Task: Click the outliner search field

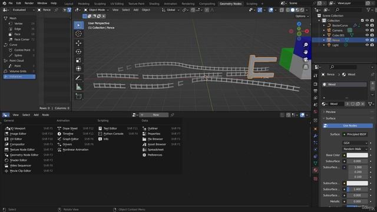Action: click(348, 10)
